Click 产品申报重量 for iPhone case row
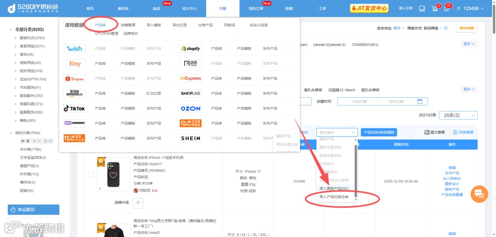Image resolution: width=496 pixels, height=237 pixels. pyautogui.click(x=452, y=195)
